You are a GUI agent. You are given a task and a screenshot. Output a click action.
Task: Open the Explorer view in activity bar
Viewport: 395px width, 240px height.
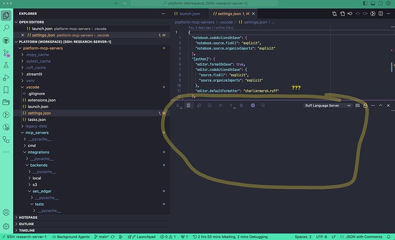[6, 15]
